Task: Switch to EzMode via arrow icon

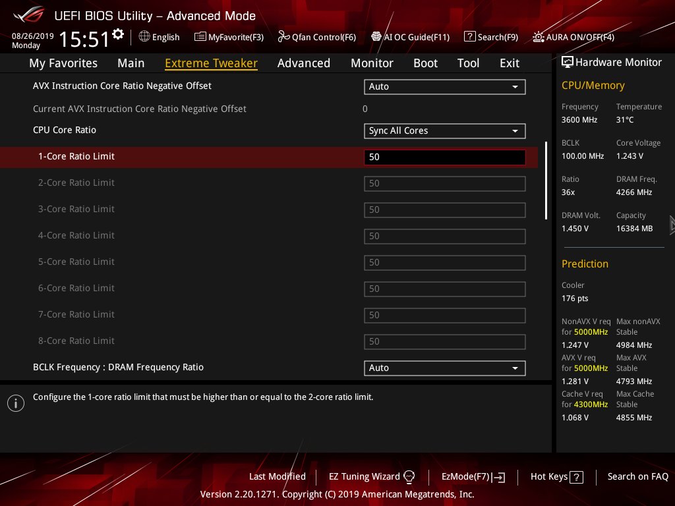Action: [498, 477]
